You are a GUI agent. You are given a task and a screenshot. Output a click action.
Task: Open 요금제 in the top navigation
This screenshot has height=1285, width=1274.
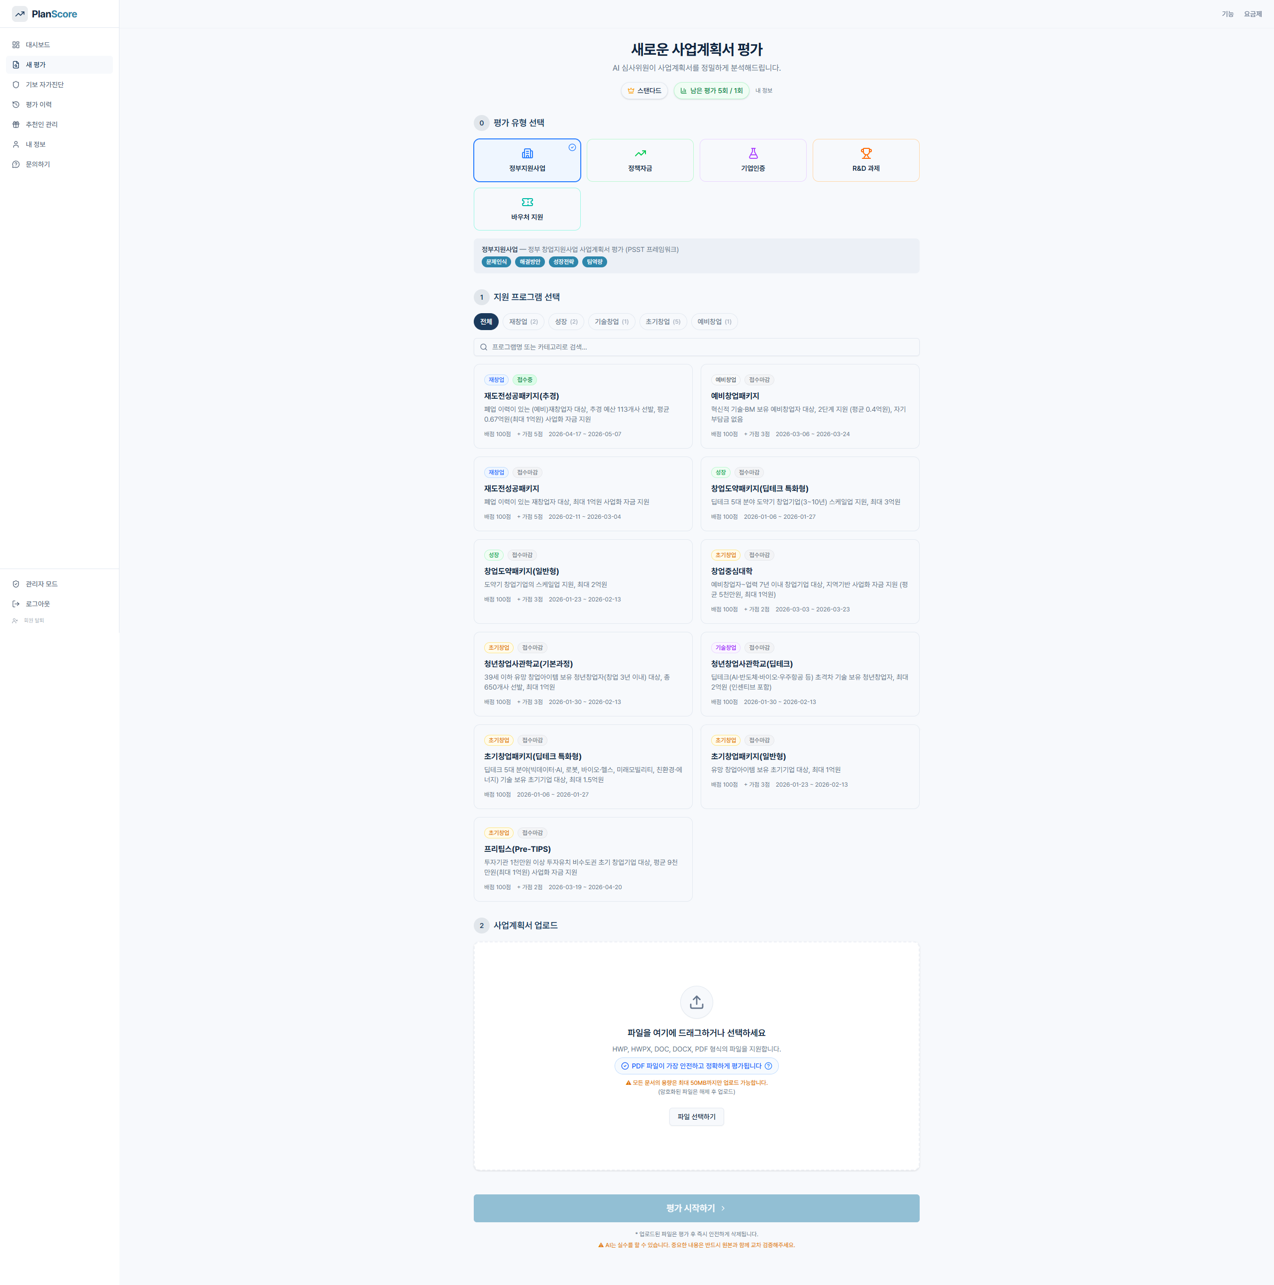click(1252, 13)
